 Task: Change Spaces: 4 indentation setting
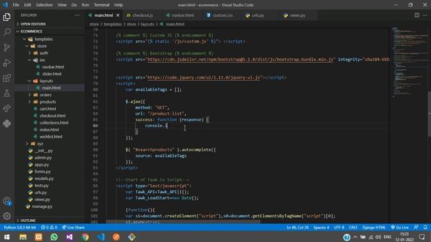tap(321, 227)
